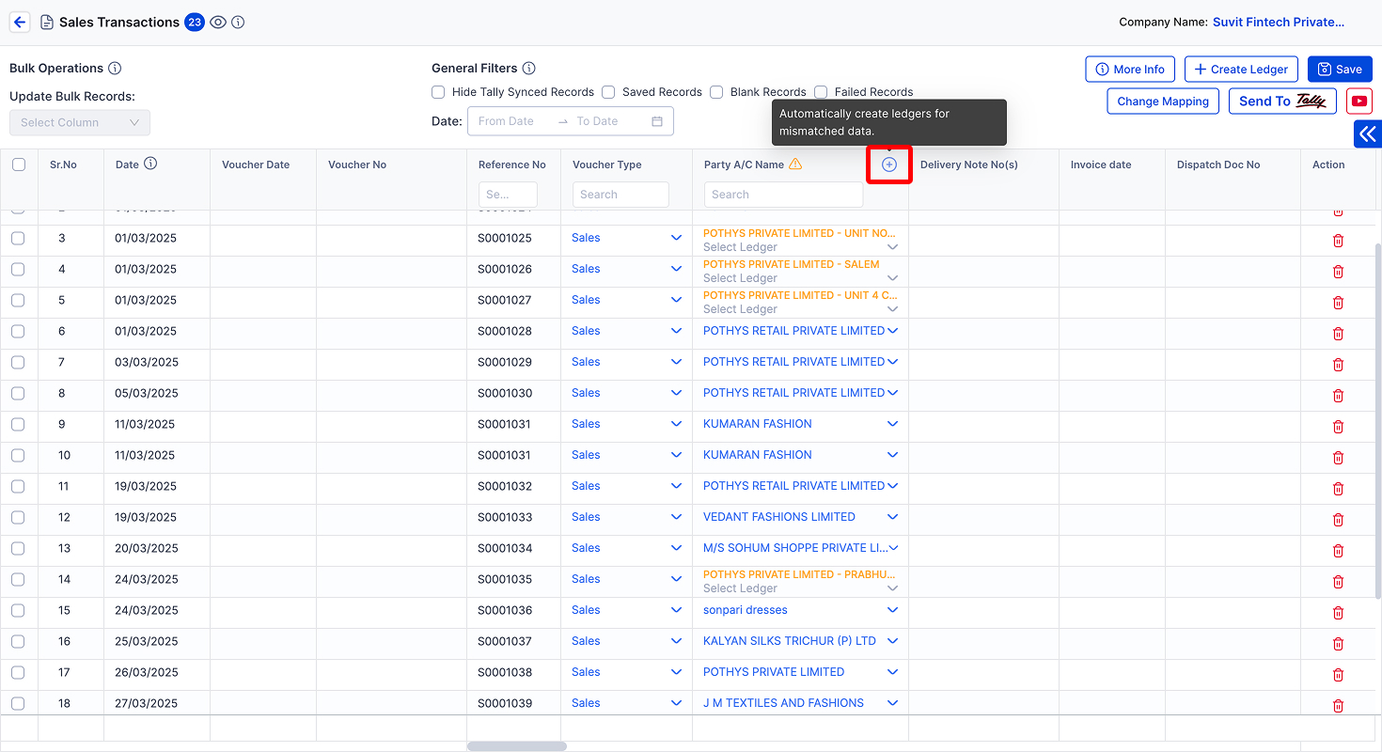
Task: Delete row with reference S0001037
Action: pyautogui.click(x=1338, y=644)
